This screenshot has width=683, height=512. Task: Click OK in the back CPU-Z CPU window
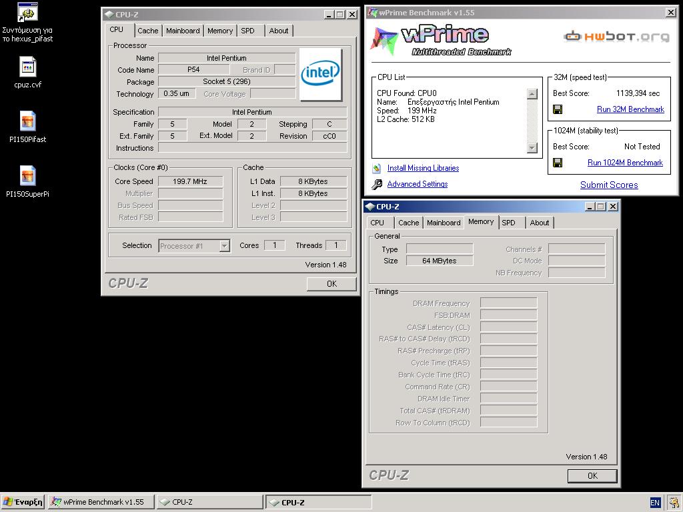(x=331, y=284)
